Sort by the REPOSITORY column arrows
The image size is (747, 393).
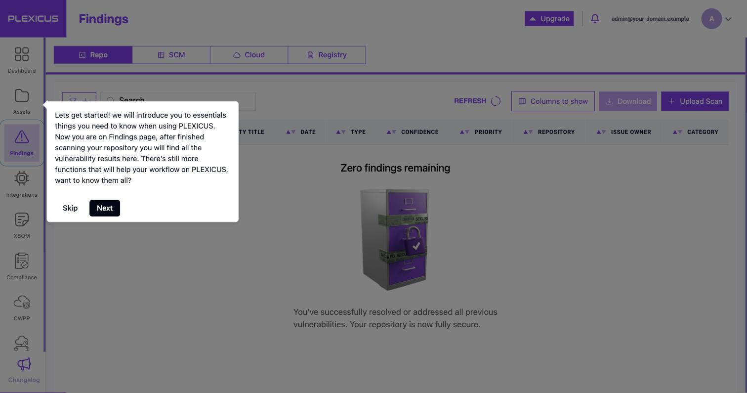coord(528,132)
